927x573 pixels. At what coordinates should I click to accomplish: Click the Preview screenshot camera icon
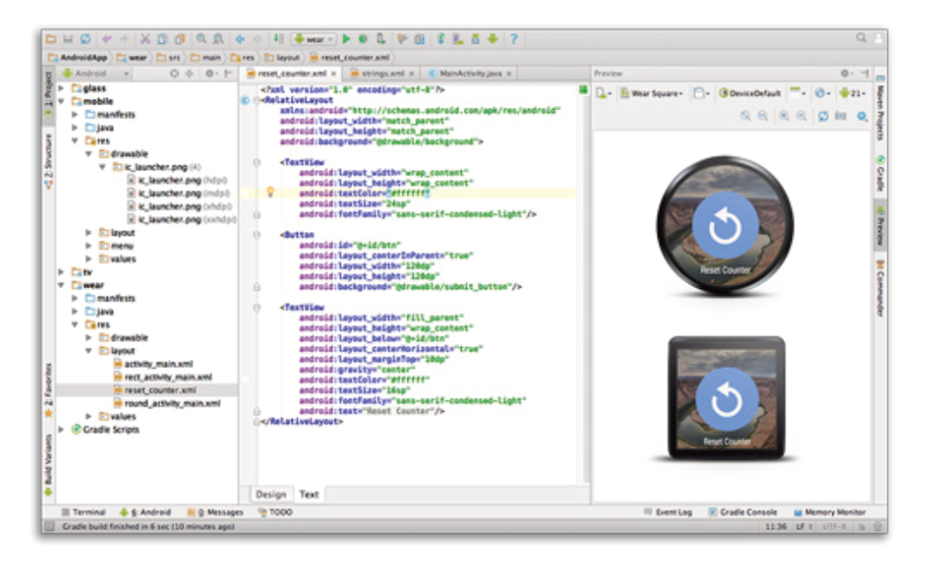point(840,116)
